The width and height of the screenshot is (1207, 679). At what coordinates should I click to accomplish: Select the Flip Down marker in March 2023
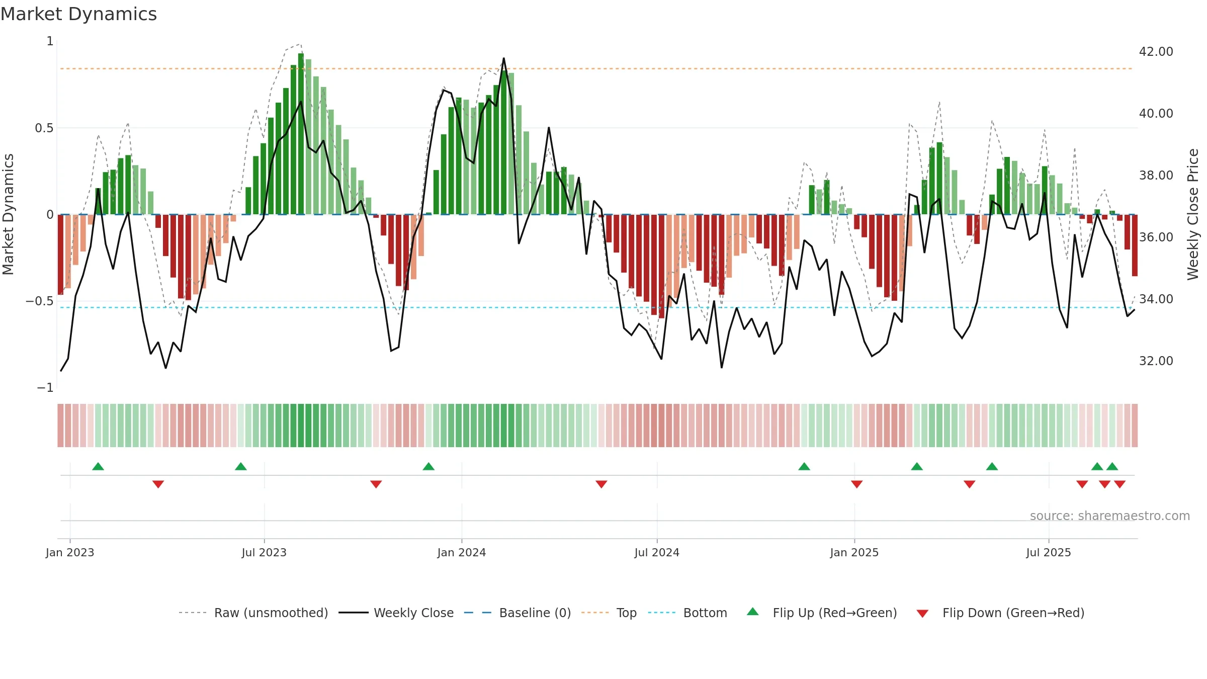[158, 484]
